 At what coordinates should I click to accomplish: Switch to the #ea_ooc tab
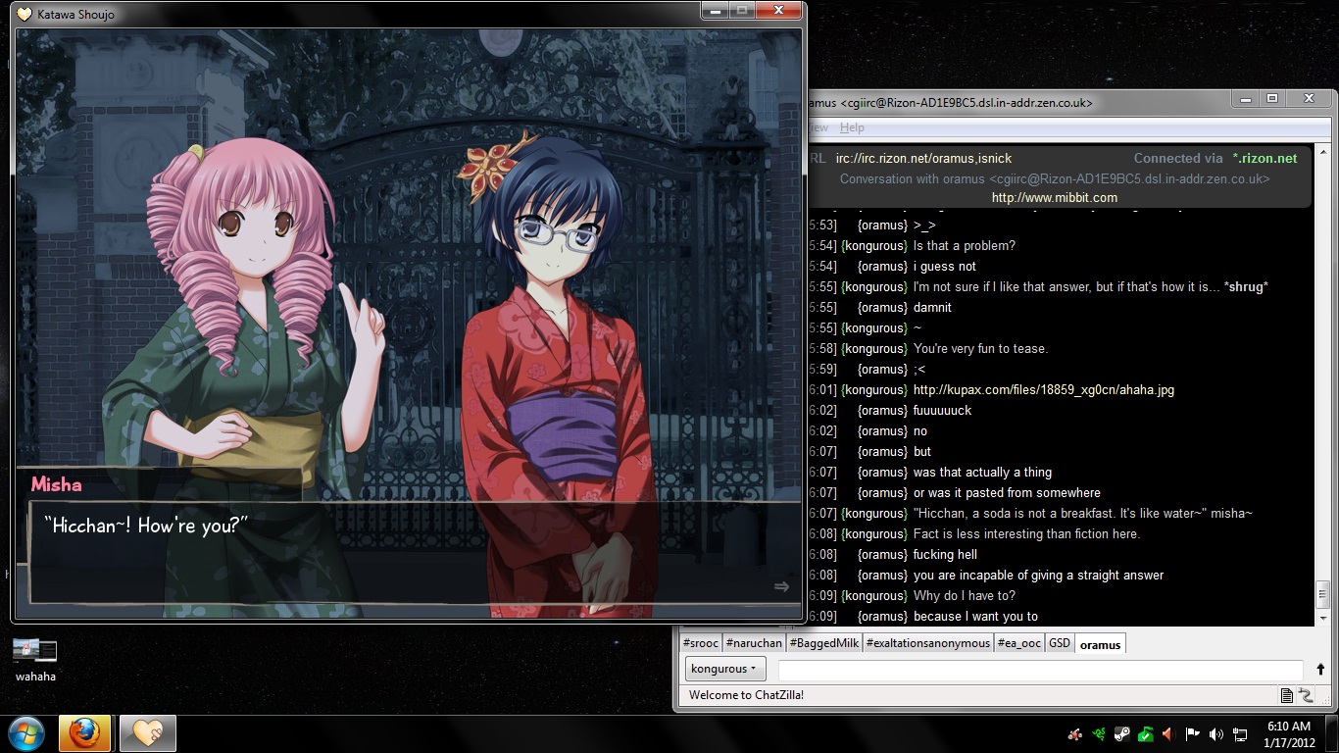pyautogui.click(x=1019, y=643)
